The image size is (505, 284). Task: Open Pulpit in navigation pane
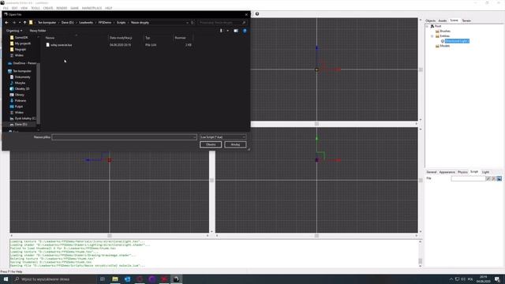pos(17,106)
